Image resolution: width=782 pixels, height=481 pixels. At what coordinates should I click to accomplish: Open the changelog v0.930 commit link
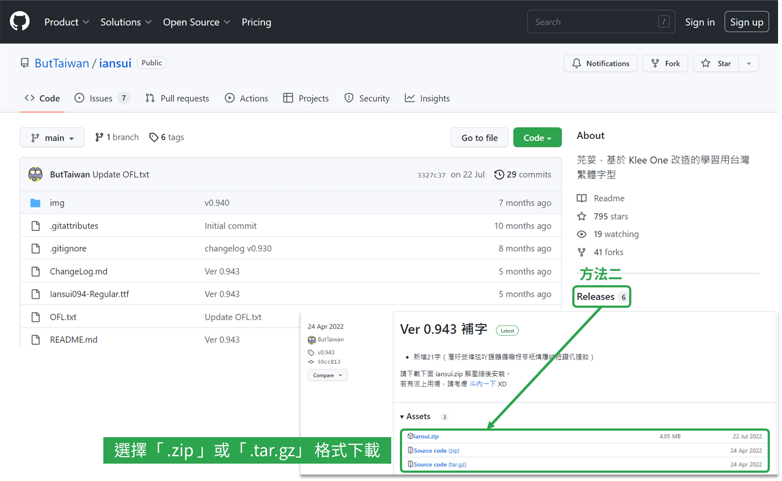point(238,248)
